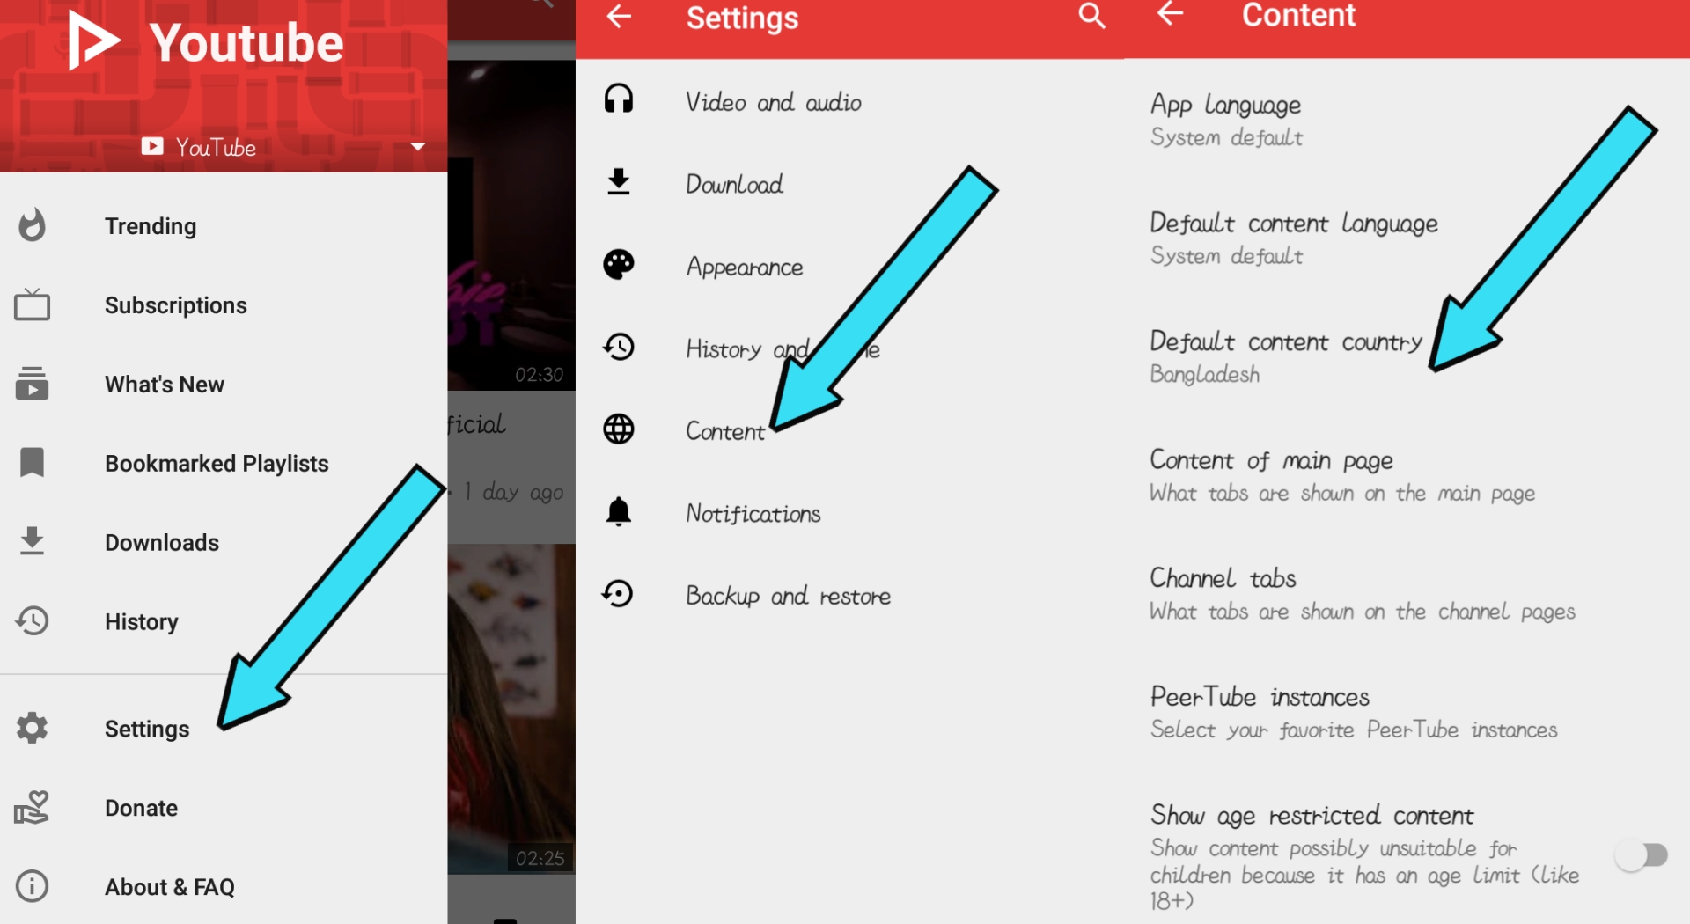Image resolution: width=1690 pixels, height=924 pixels.
Task: Open Subscriptions via the TV icon
Action: coord(33,305)
